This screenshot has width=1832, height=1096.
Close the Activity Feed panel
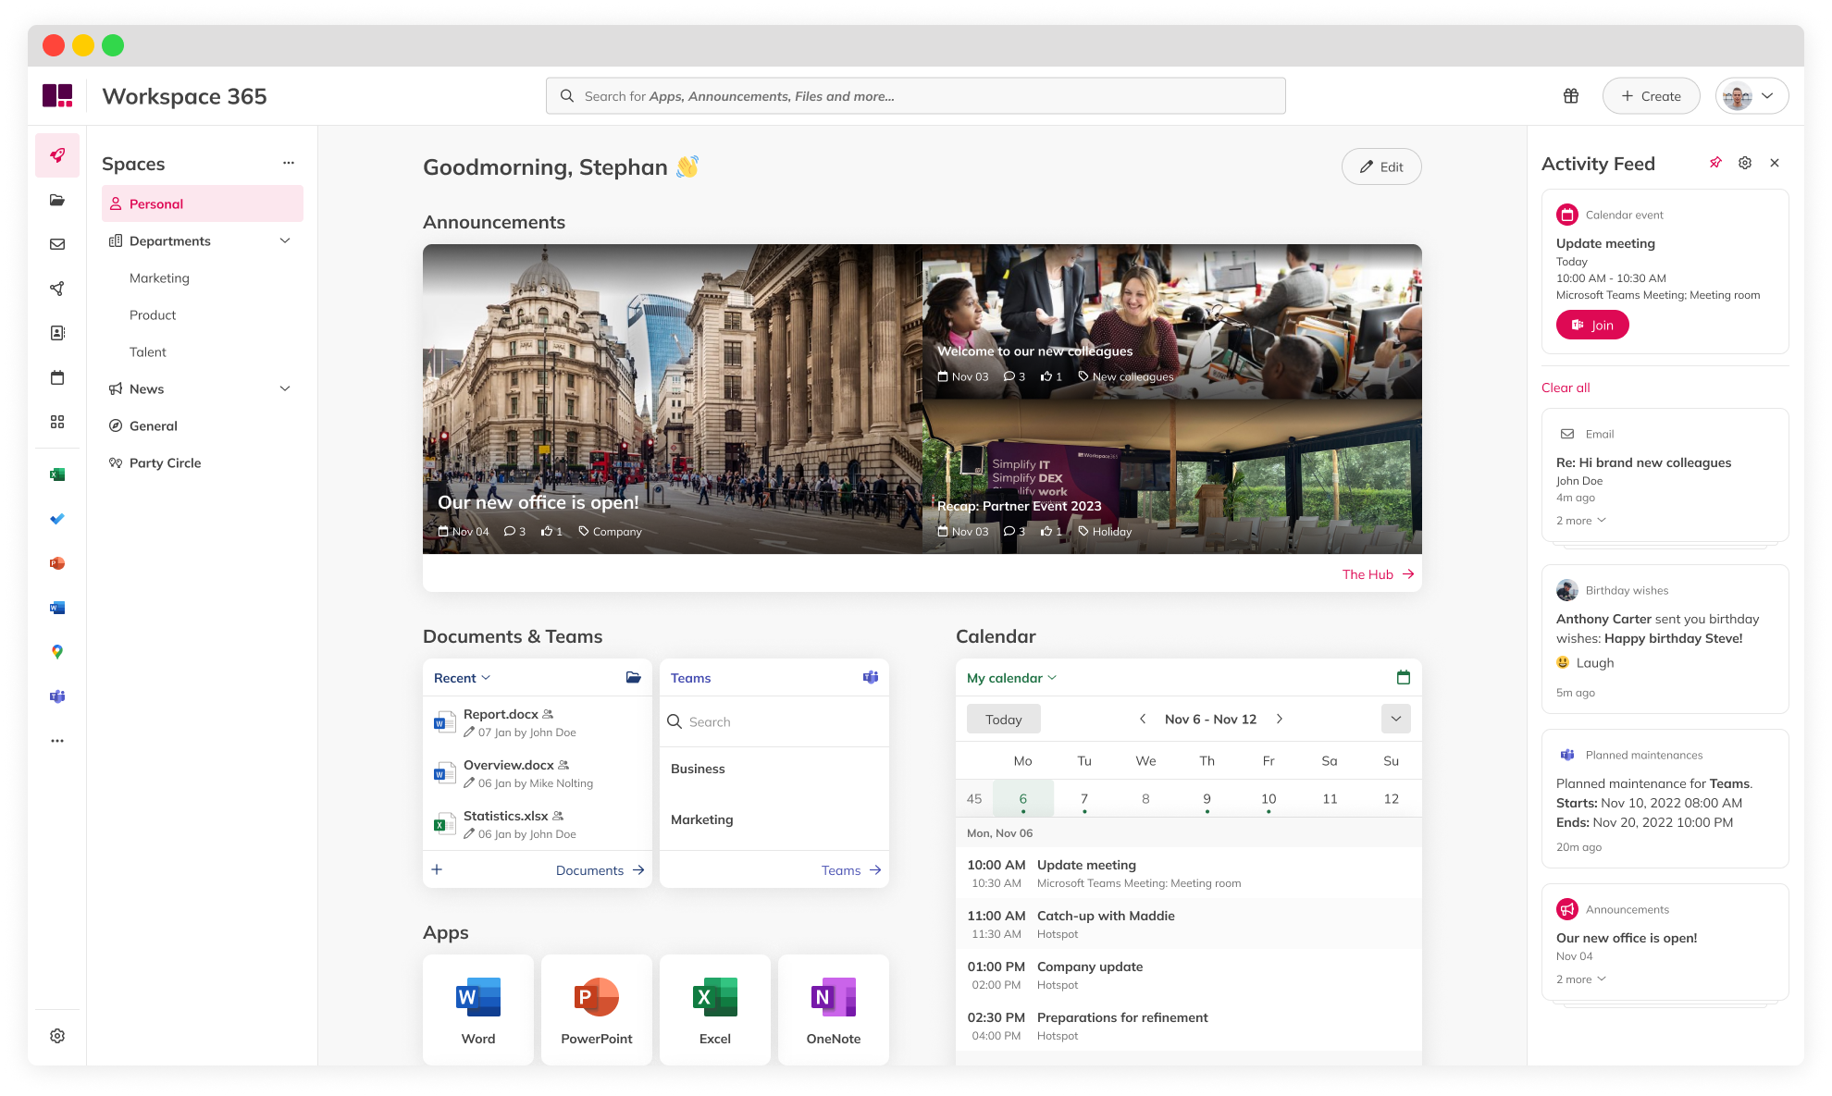1775,163
